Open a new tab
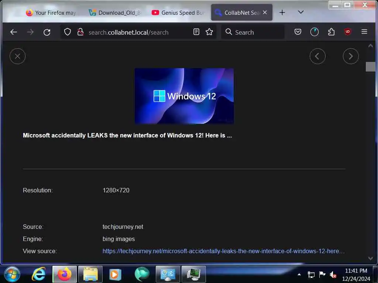 pos(282,13)
